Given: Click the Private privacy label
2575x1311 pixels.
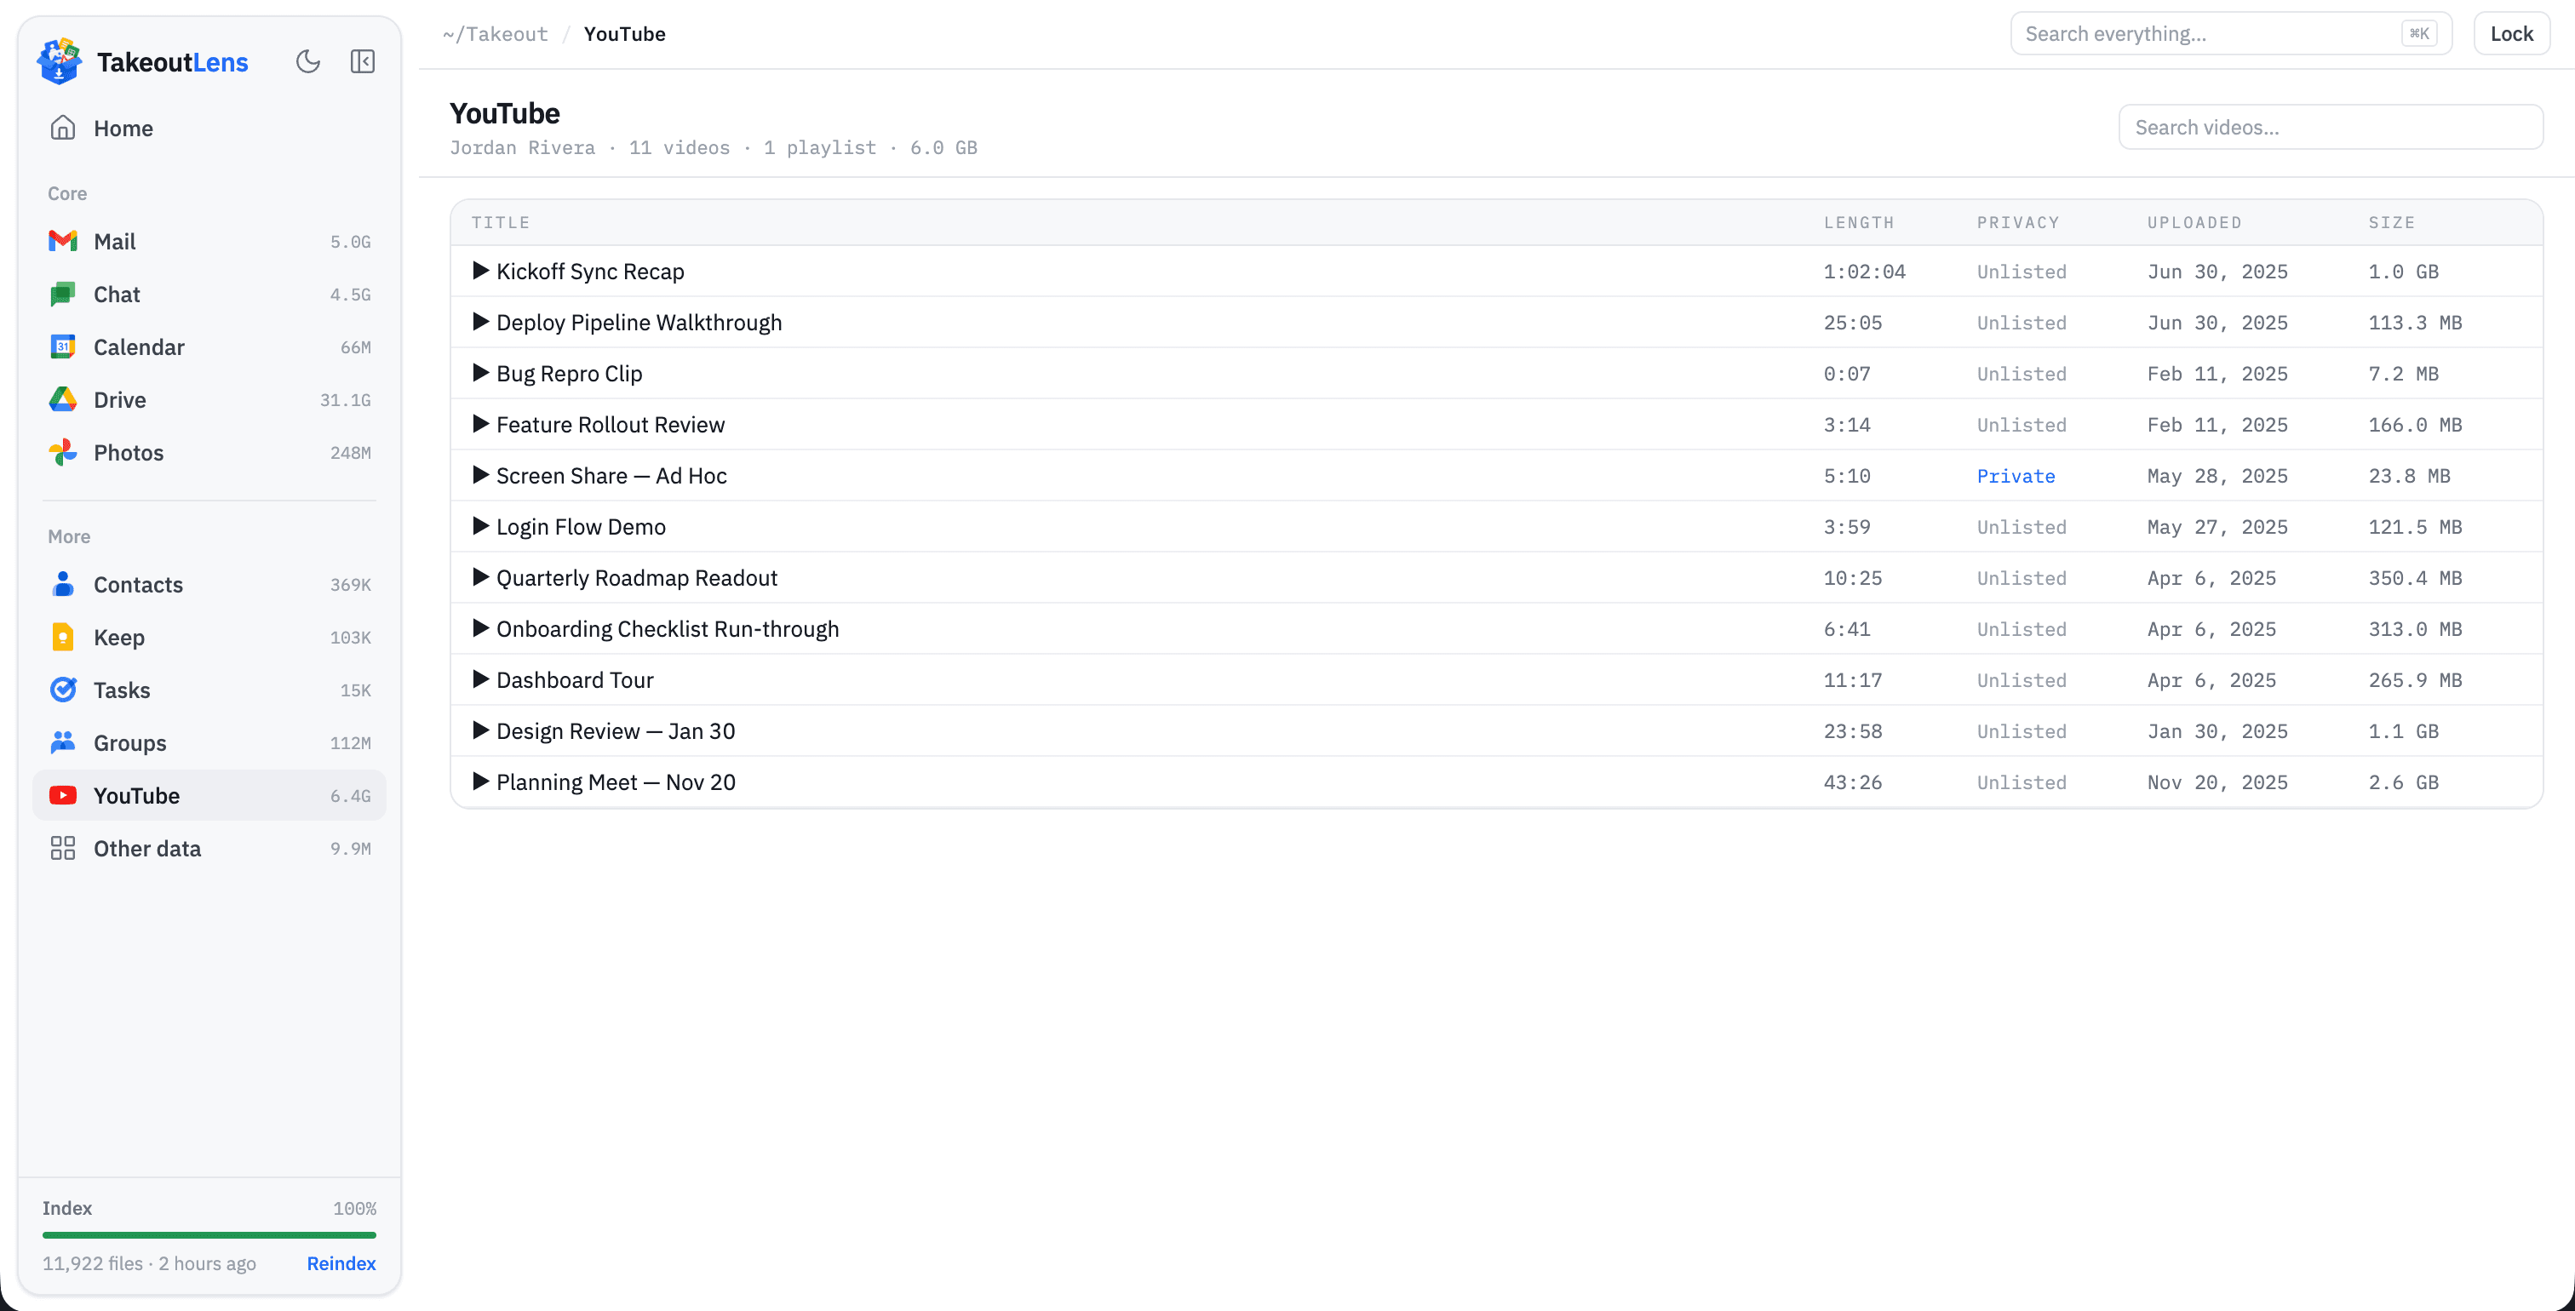Looking at the screenshot, I should pyautogui.click(x=2016, y=476).
